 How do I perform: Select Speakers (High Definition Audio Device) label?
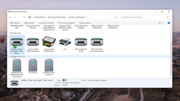click(x=65, y=28)
